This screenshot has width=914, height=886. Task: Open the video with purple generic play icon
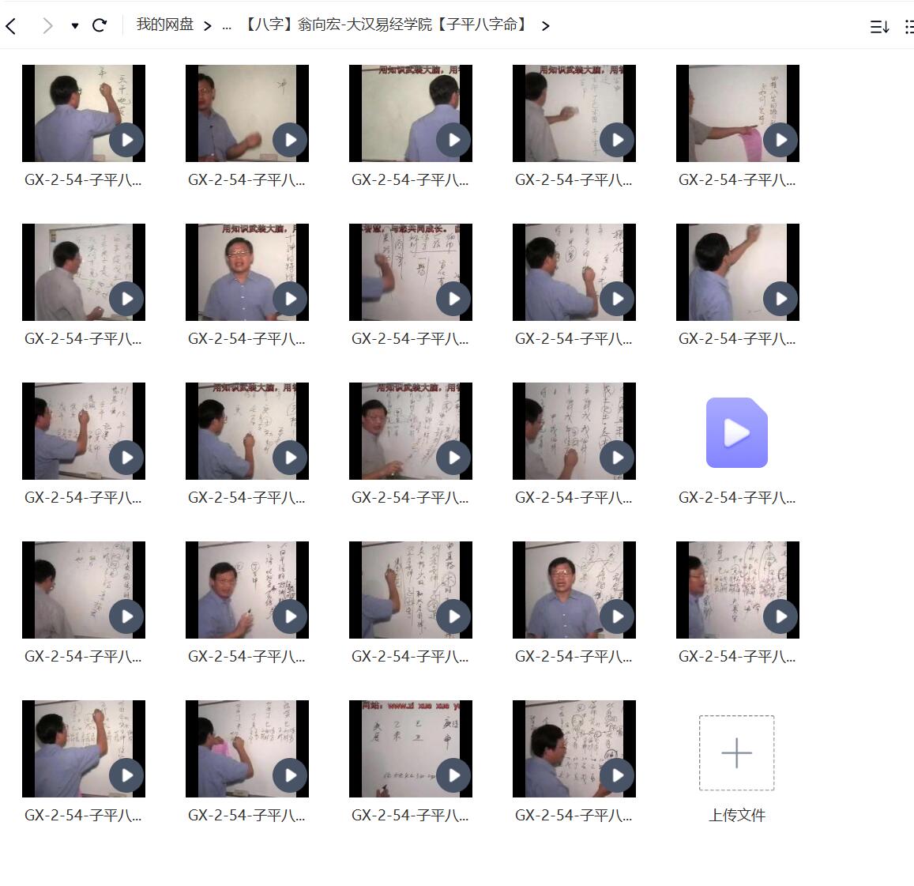coord(736,432)
